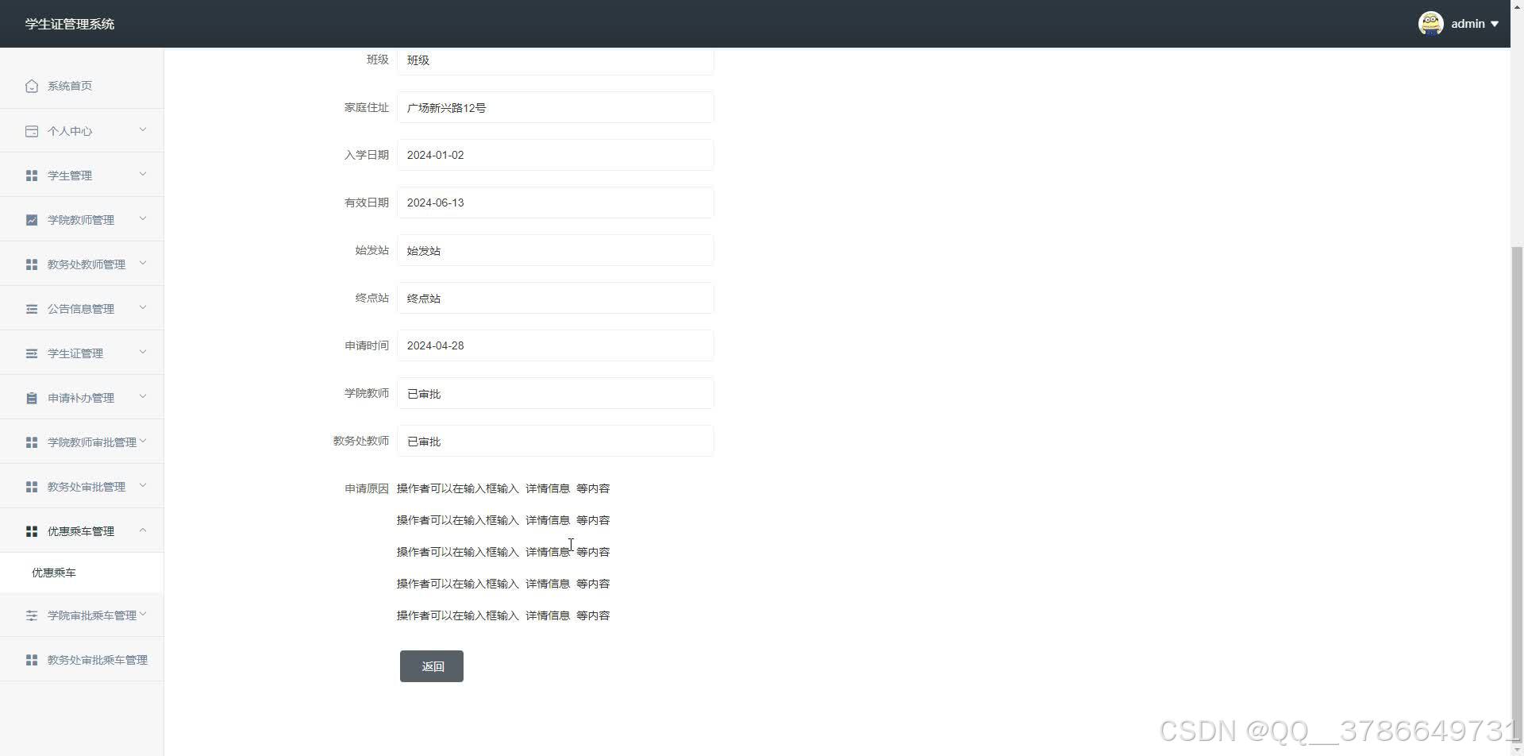
Task: Expand the 教务处教师管理 chevron
Action: (x=143, y=263)
